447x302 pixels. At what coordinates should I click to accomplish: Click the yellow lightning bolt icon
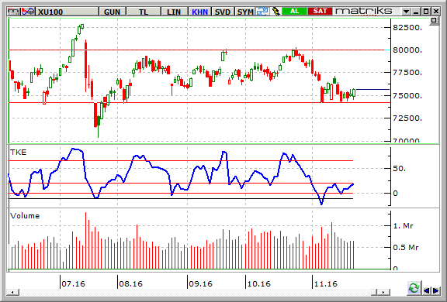point(275,12)
